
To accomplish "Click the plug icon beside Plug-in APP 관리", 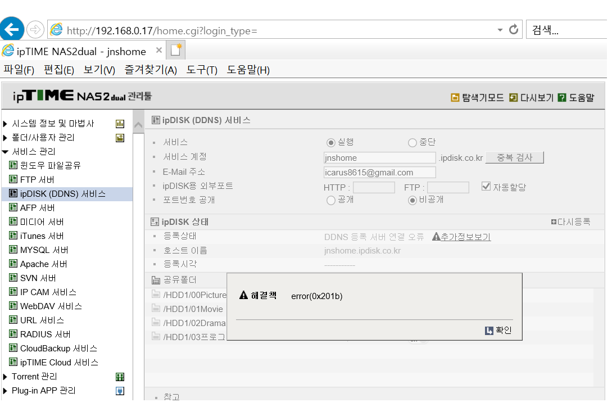I will (120, 391).
